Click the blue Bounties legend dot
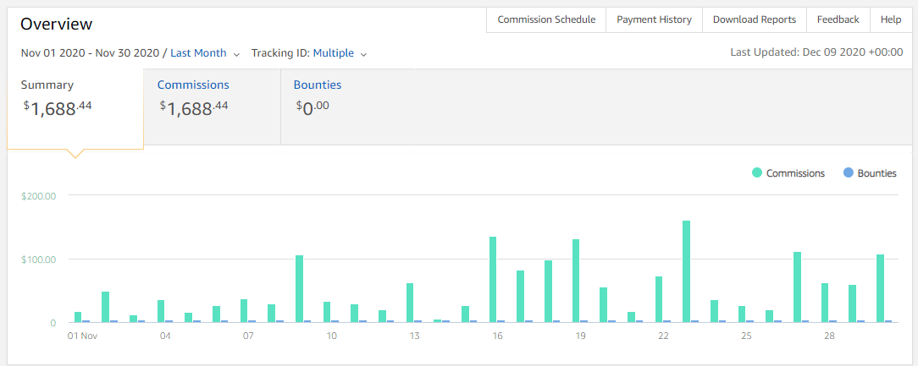Image resolution: width=918 pixels, height=366 pixels. point(848,173)
